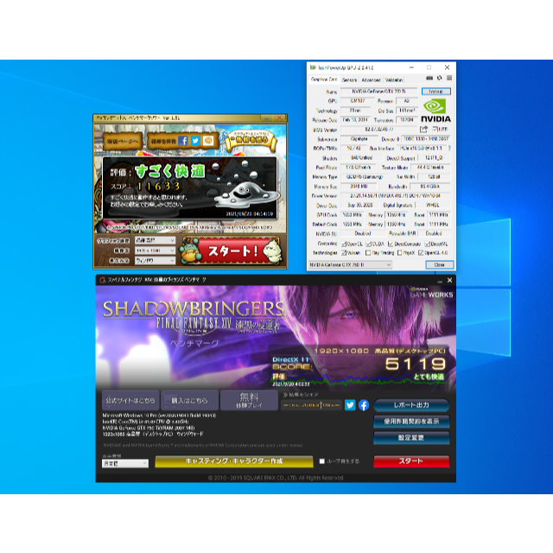Click the Close button at the bottom of GPU-Z
Screen dimensions: 553x553
tap(439, 265)
